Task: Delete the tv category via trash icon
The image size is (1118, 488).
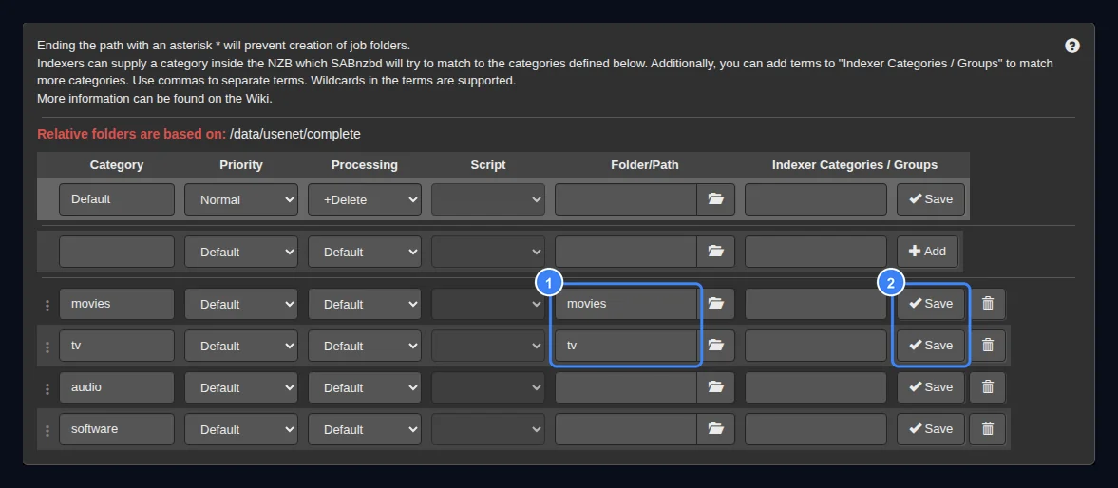Action: pos(988,346)
